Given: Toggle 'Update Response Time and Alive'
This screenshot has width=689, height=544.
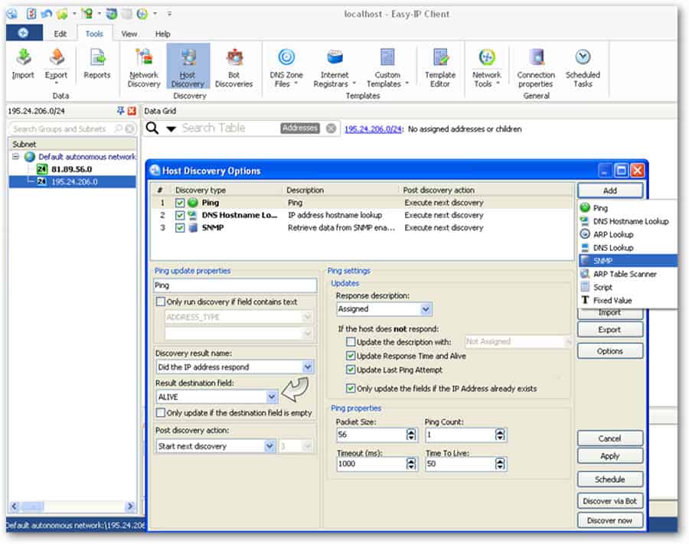Looking at the screenshot, I should [351, 356].
